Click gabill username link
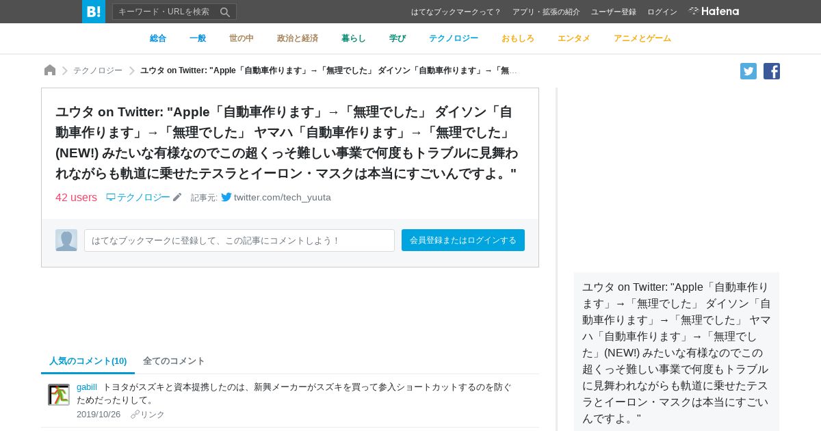The image size is (821, 431). [x=87, y=387]
